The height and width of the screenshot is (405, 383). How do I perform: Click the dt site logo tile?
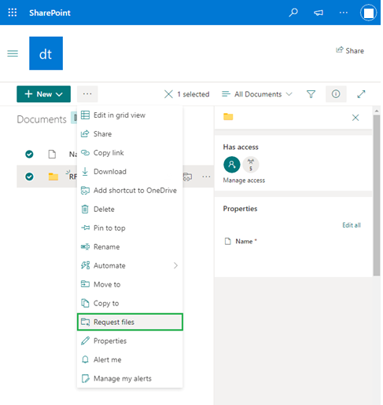[x=46, y=53]
